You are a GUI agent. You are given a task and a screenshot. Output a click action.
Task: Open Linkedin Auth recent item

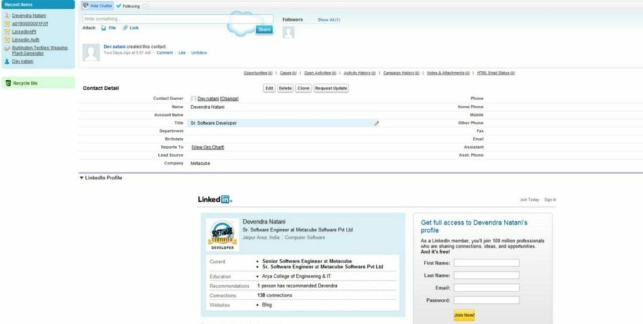25,40
